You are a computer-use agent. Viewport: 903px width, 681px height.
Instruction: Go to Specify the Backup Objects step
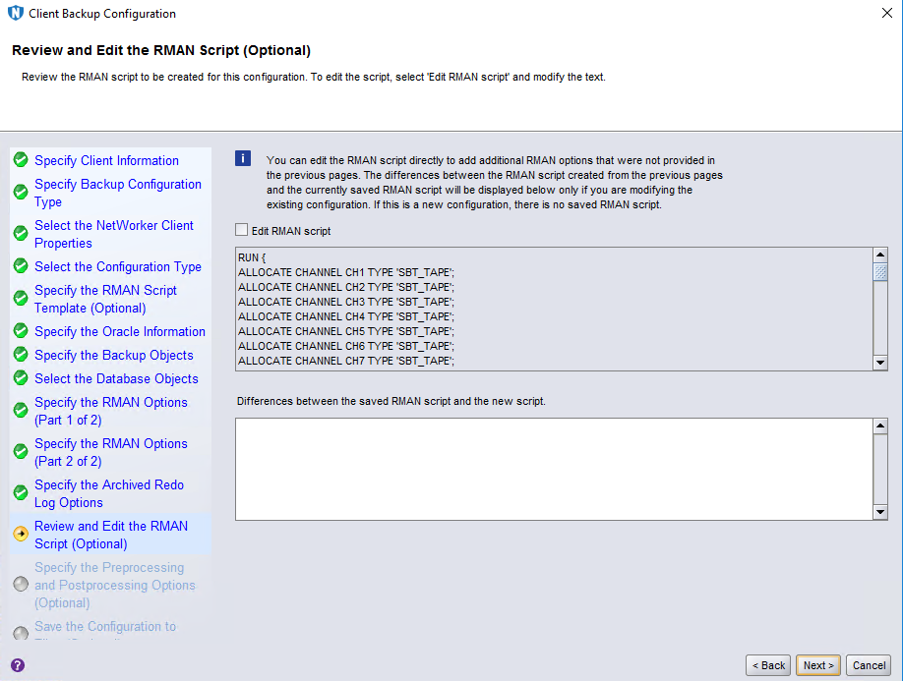pos(113,355)
